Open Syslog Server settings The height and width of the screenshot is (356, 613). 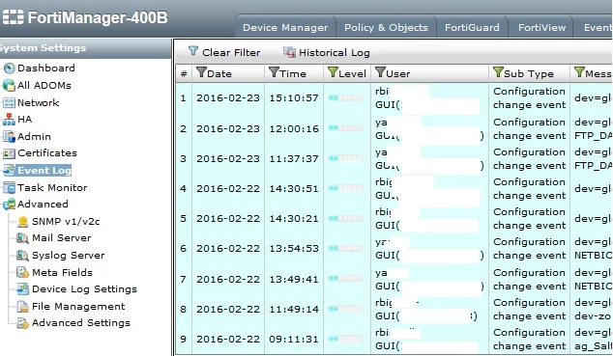[x=68, y=256]
